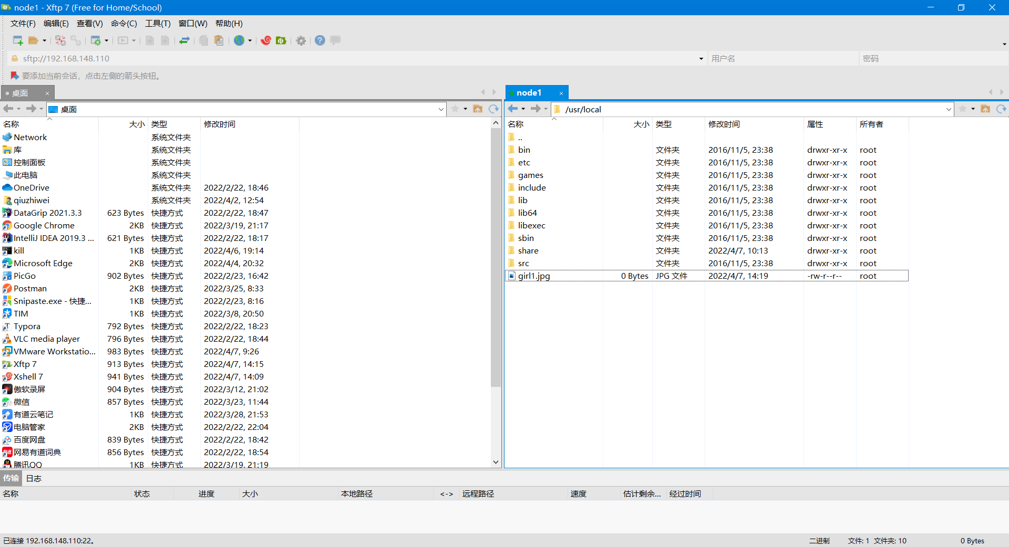Switch to the 日志 log tab

point(34,478)
